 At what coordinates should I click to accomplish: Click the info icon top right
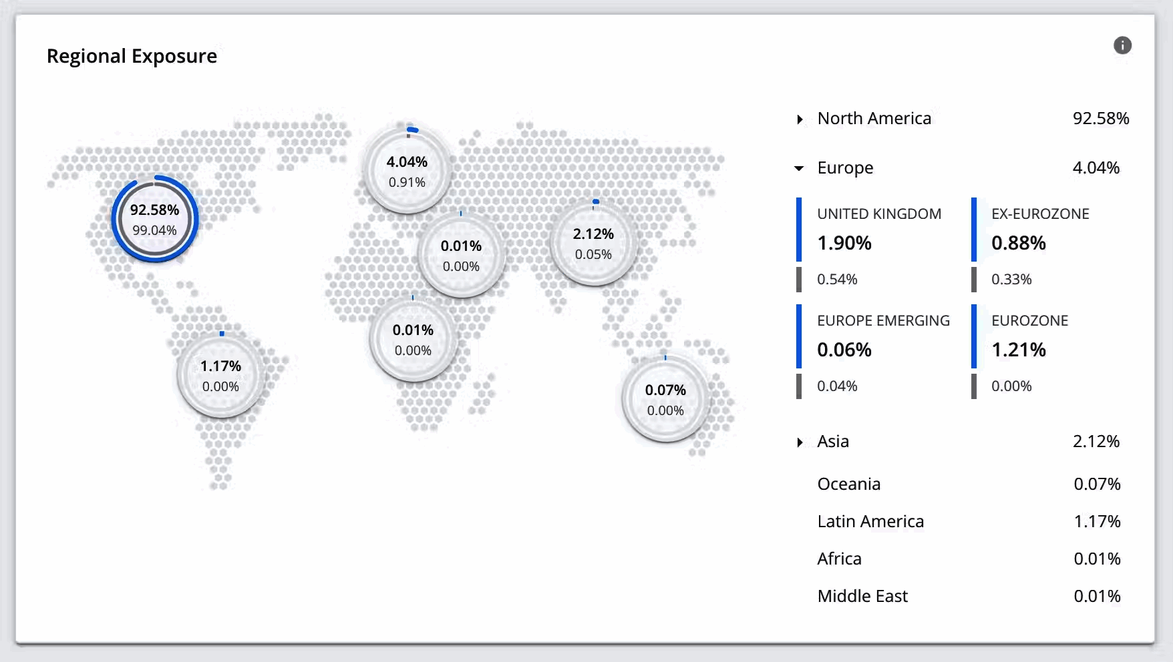pyautogui.click(x=1122, y=45)
